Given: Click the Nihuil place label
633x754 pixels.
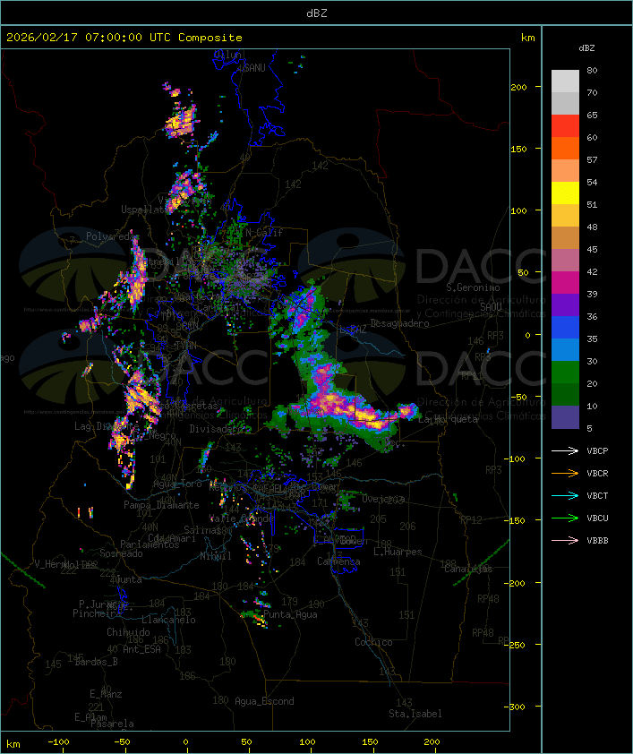Looking at the screenshot, I should pyautogui.click(x=216, y=556).
